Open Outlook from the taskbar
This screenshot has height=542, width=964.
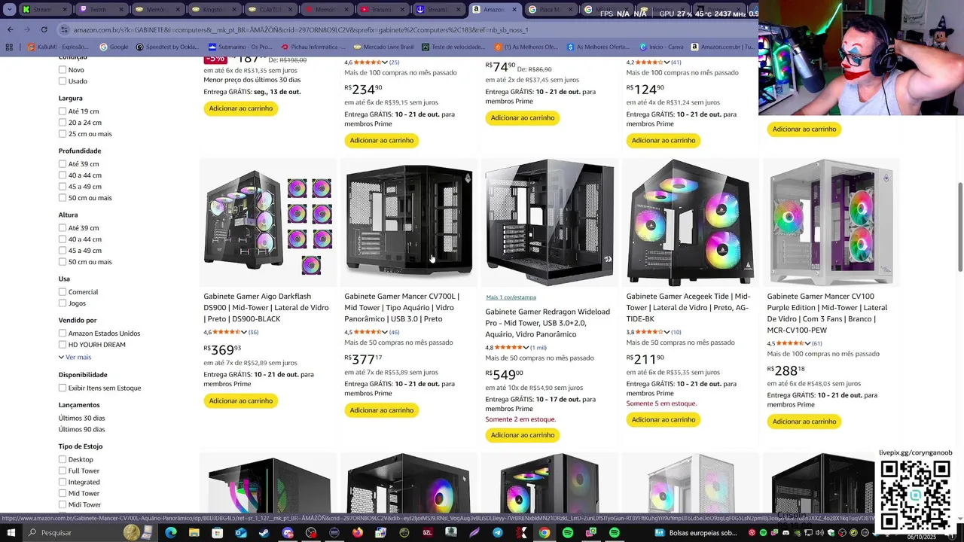tap(241, 533)
